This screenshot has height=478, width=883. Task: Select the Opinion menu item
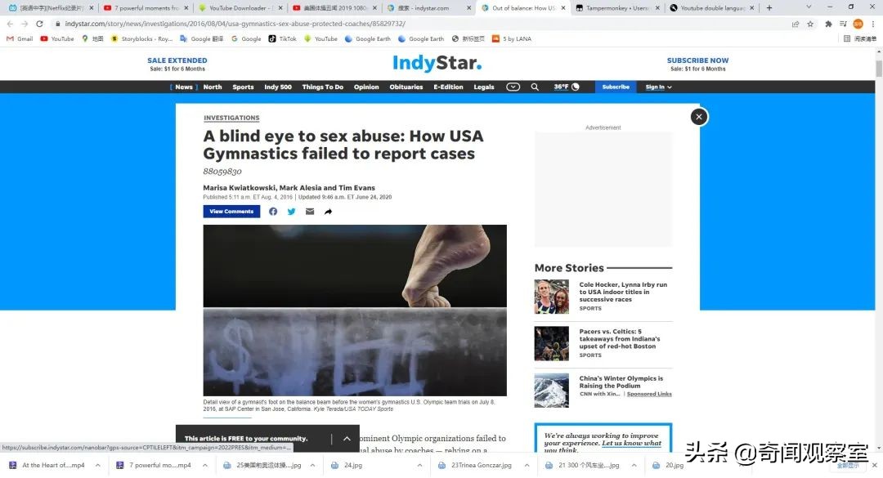click(x=366, y=87)
